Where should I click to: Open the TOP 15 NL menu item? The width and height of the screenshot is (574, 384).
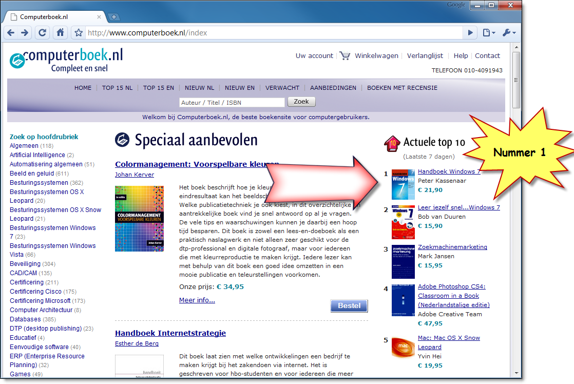[x=118, y=88]
